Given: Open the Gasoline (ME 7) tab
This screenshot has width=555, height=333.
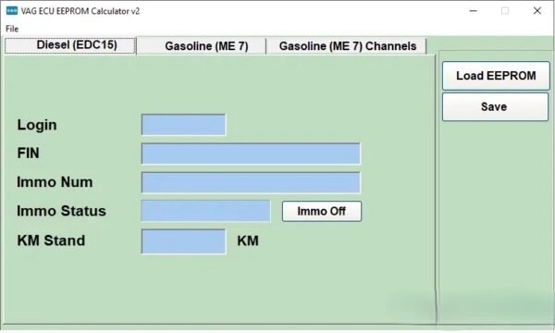Looking at the screenshot, I should 202,46.
